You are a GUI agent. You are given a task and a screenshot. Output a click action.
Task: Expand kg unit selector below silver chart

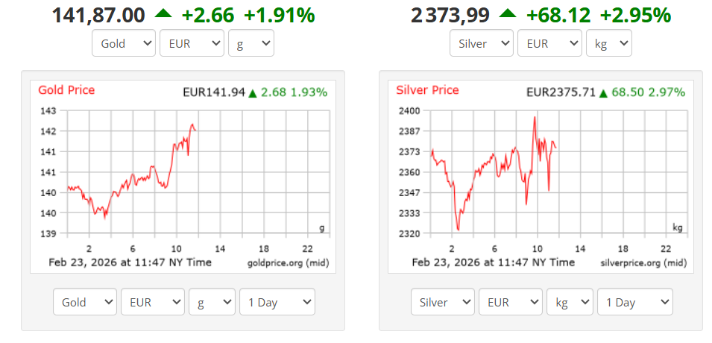570,302
